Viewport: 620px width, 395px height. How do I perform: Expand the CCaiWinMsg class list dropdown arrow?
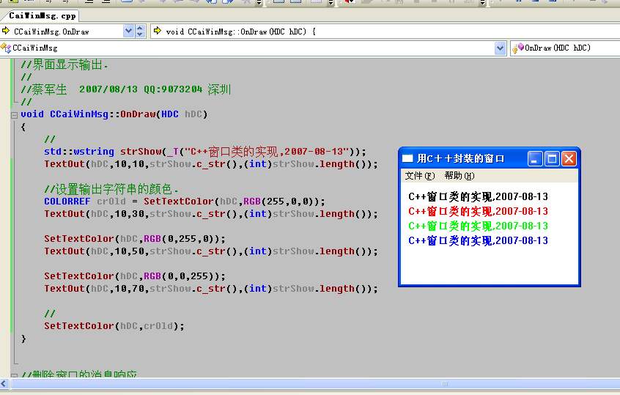[501, 48]
